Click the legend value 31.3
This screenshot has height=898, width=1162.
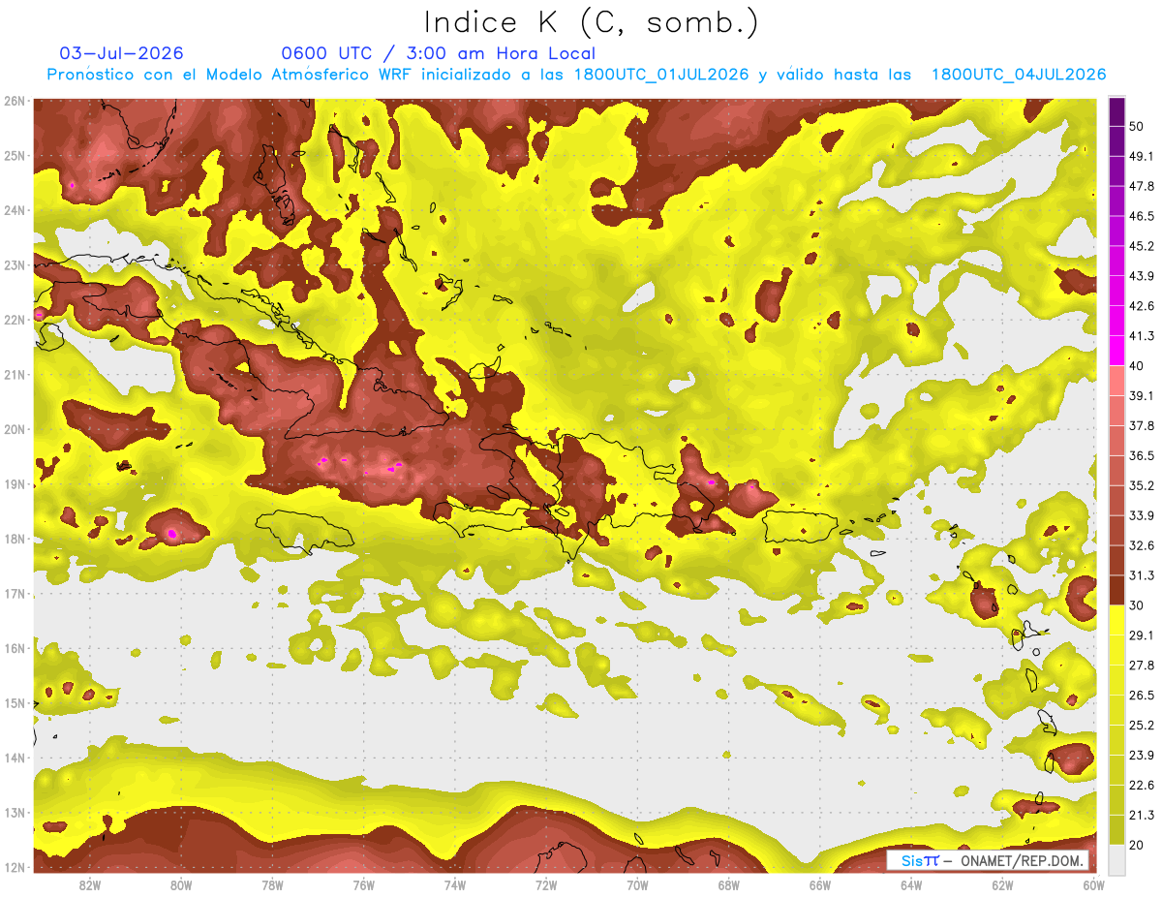tap(1142, 575)
